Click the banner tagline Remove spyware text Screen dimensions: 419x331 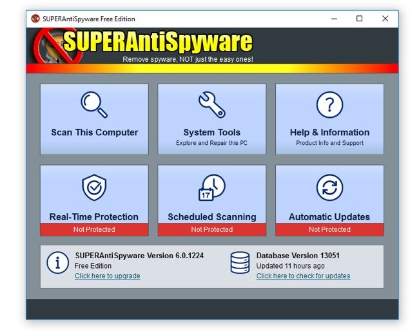188,59
